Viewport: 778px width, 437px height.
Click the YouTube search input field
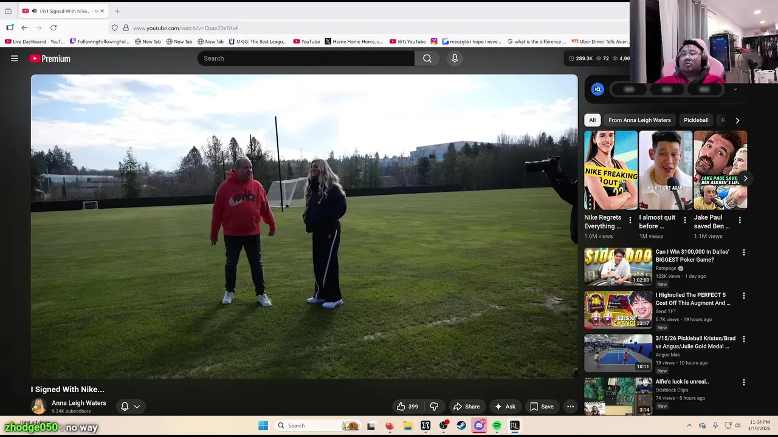point(306,58)
